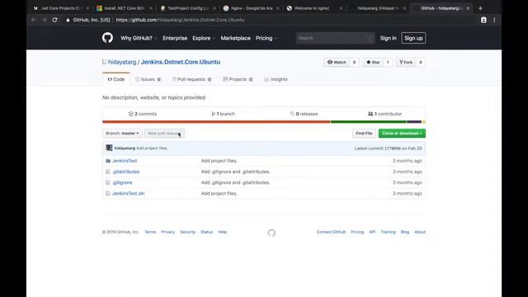Click the JenkinsTest folder icon

108,161
